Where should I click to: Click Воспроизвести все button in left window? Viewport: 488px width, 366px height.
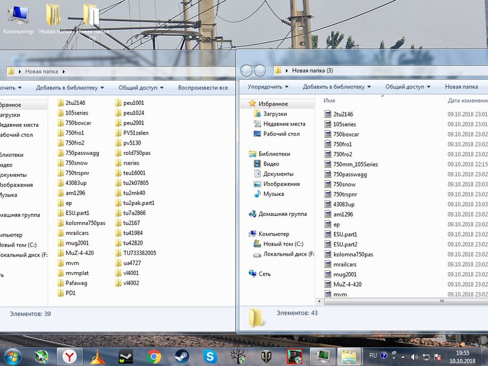(x=203, y=88)
